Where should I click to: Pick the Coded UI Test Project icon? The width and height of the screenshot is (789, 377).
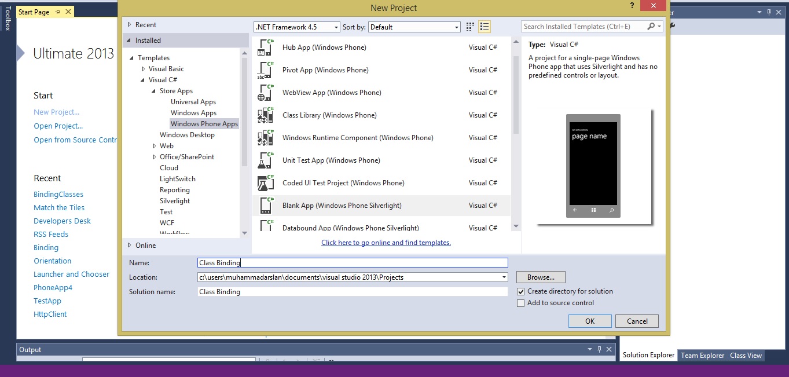point(266,183)
